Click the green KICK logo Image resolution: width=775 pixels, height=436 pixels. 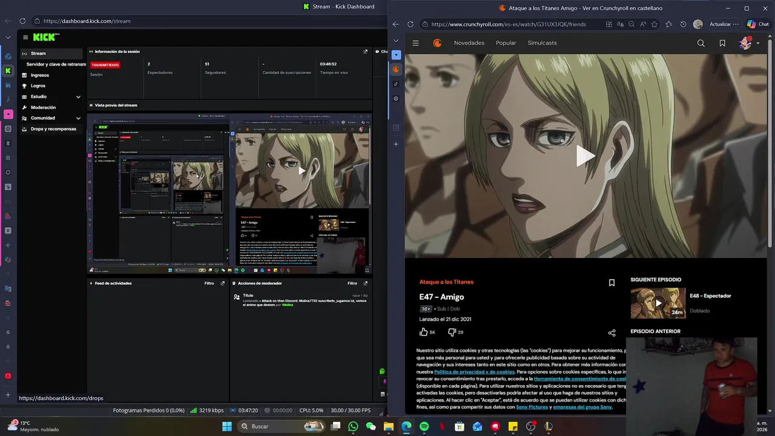tap(46, 38)
